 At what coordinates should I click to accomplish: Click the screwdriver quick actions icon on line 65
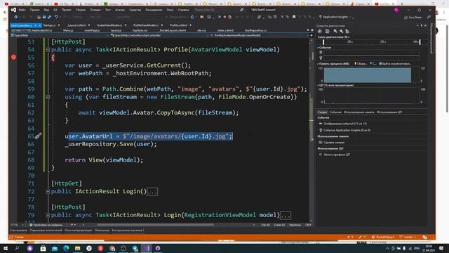[x=38, y=136]
